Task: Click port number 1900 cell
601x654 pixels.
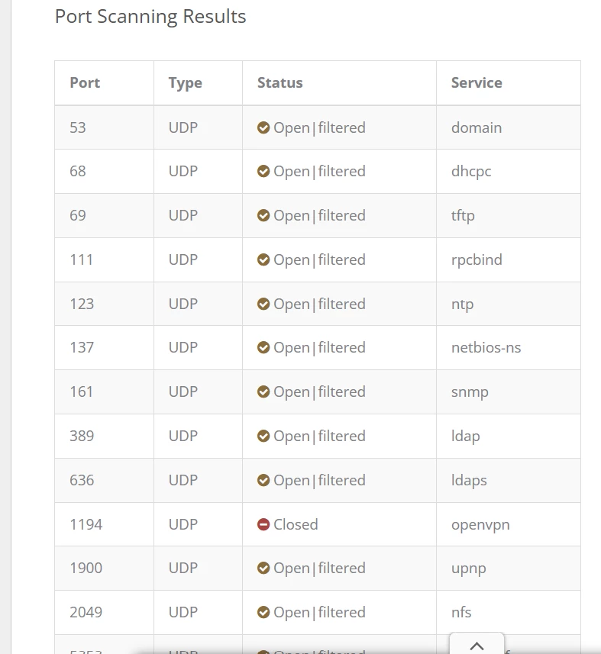Action: (x=86, y=568)
